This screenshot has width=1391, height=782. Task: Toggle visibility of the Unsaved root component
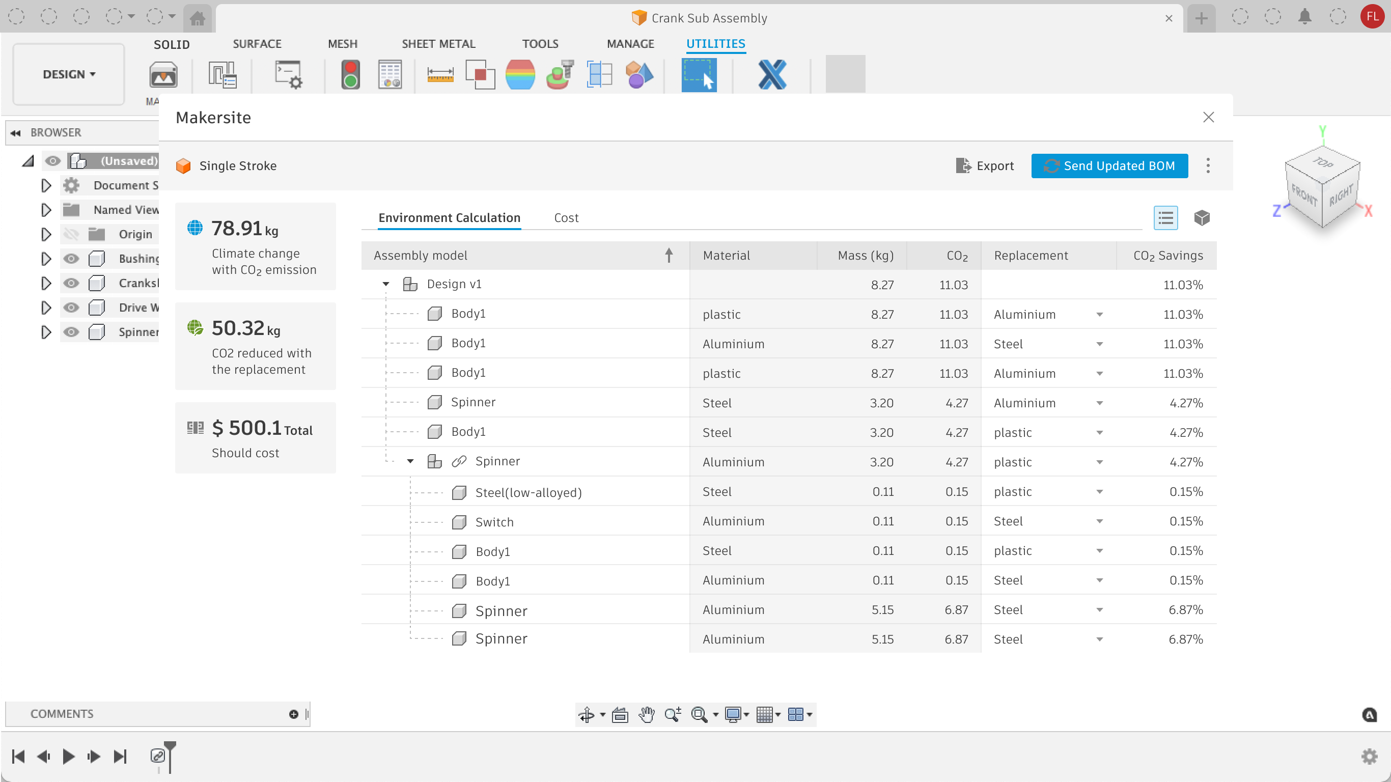click(52, 161)
